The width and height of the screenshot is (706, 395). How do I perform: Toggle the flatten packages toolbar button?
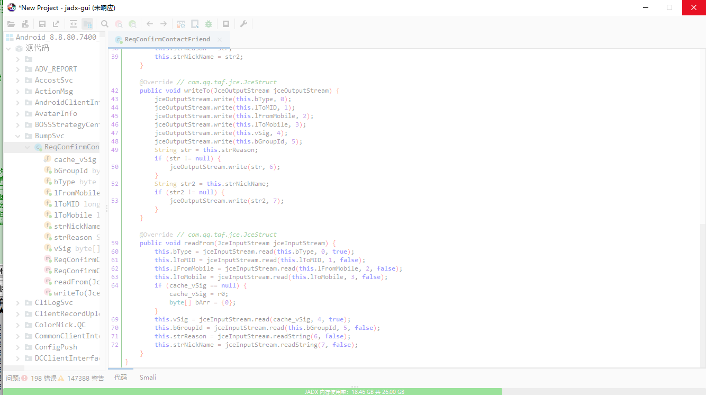click(x=87, y=24)
